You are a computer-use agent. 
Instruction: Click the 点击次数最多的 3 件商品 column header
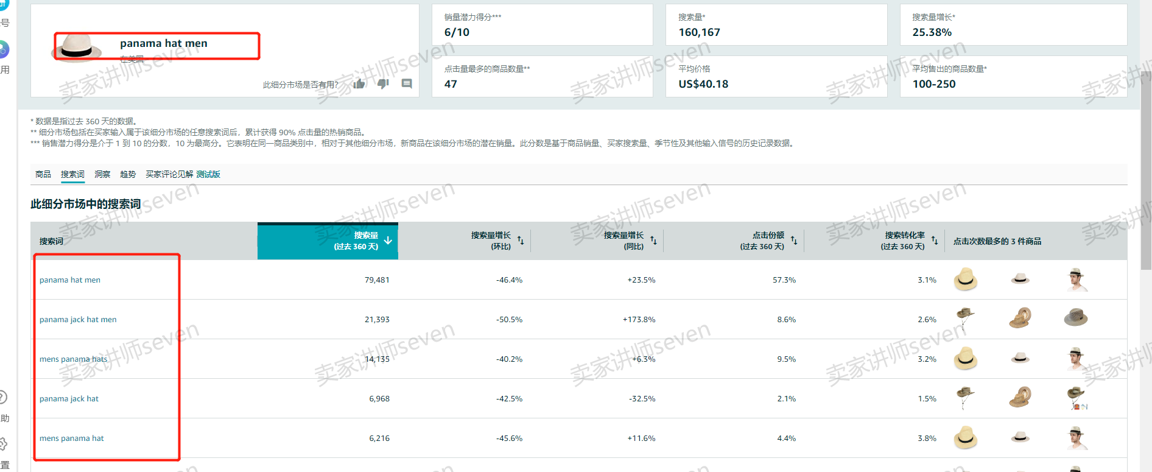(997, 241)
